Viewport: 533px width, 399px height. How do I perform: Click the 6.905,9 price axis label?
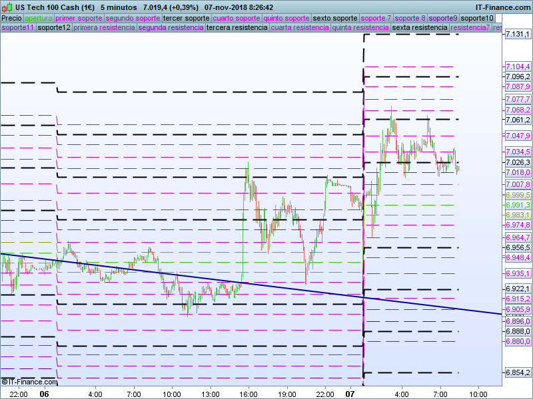(518, 309)
